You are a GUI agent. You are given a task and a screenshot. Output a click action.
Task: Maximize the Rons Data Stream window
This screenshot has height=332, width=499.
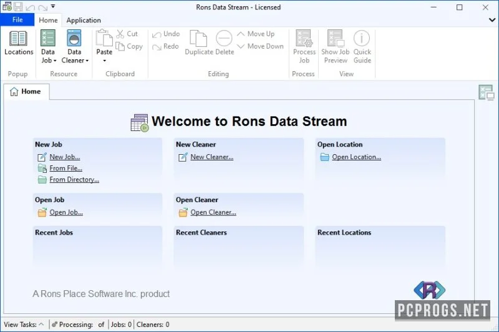click(x=459, y=7)
